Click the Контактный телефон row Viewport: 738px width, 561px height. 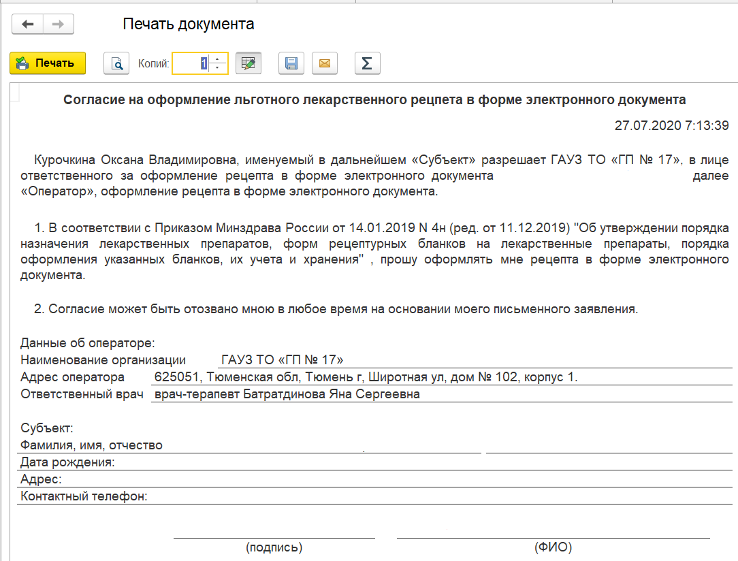(x=84, y=496)
